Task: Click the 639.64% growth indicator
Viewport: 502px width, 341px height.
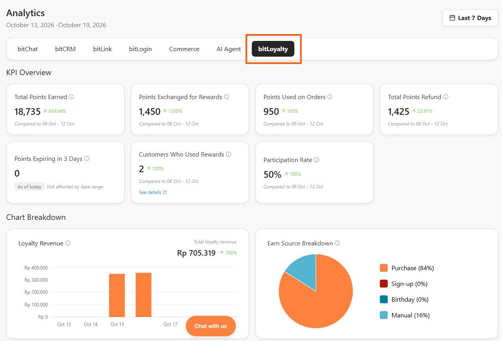Action: coord(55,111)
